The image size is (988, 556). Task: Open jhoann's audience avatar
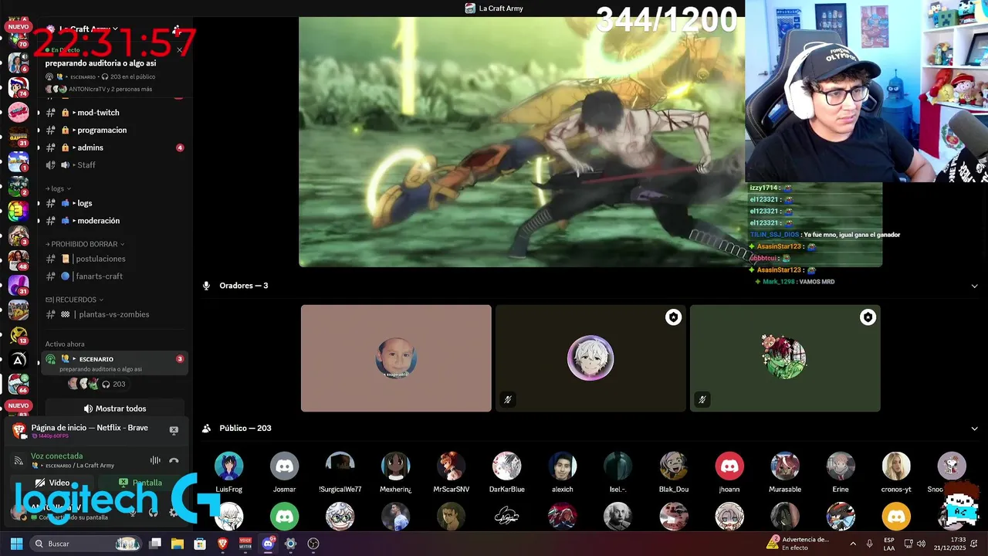tap(729, 466)
